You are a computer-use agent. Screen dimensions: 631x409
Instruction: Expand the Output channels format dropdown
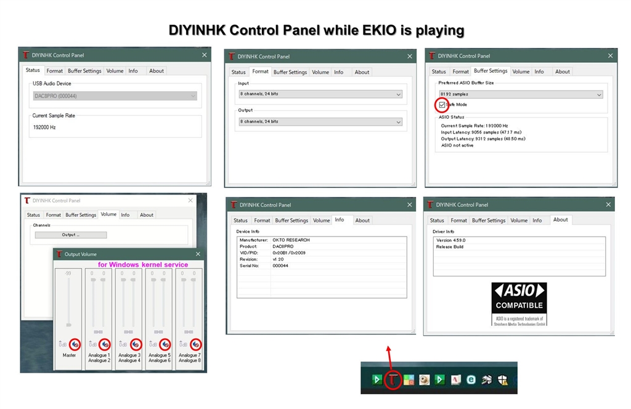(x=320, y=121)
